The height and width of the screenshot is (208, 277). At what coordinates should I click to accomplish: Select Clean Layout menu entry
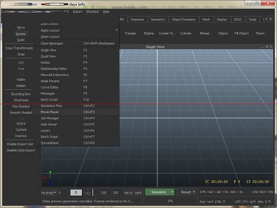point(77,37)
